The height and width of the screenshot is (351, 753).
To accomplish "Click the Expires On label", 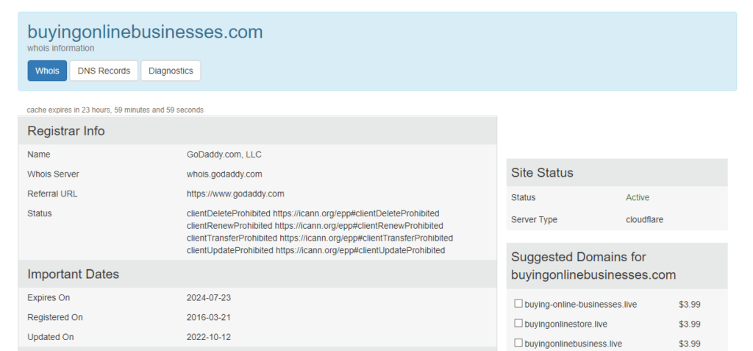I will click(x=49, y=297).
